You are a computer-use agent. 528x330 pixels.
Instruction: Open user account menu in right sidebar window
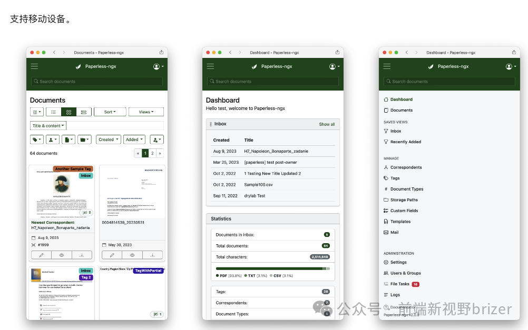[511, 67]
